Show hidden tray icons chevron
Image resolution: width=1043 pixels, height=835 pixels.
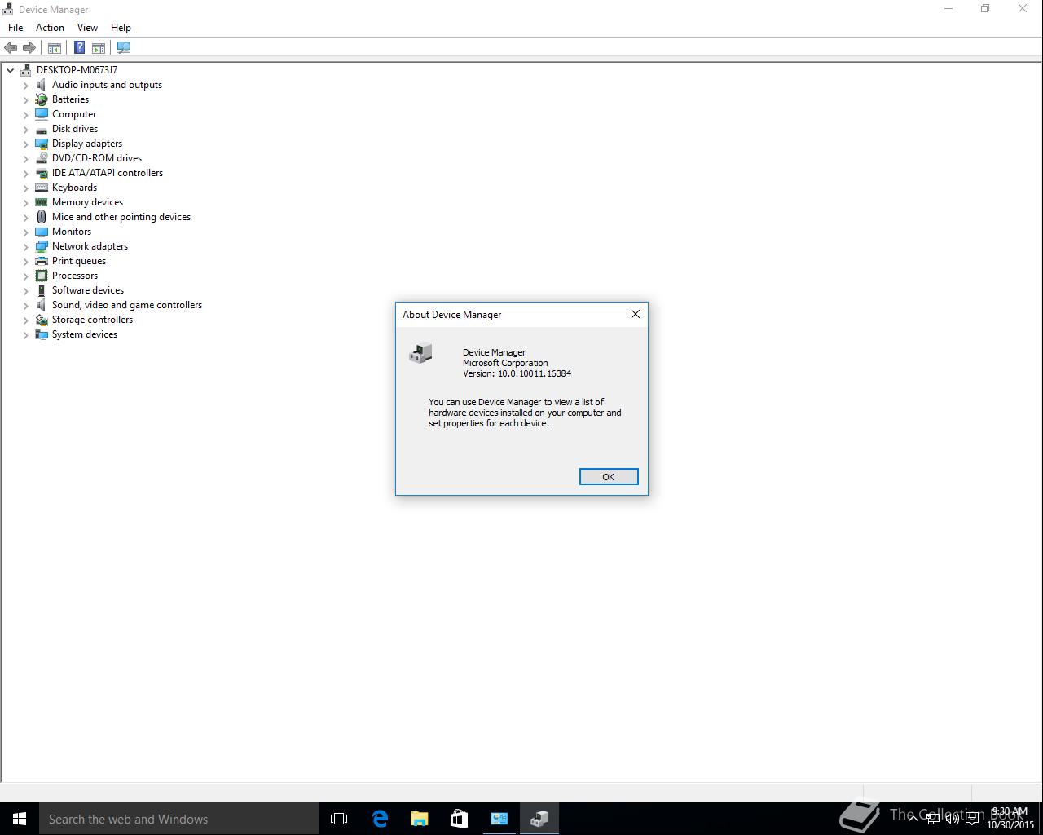point(913,819)
